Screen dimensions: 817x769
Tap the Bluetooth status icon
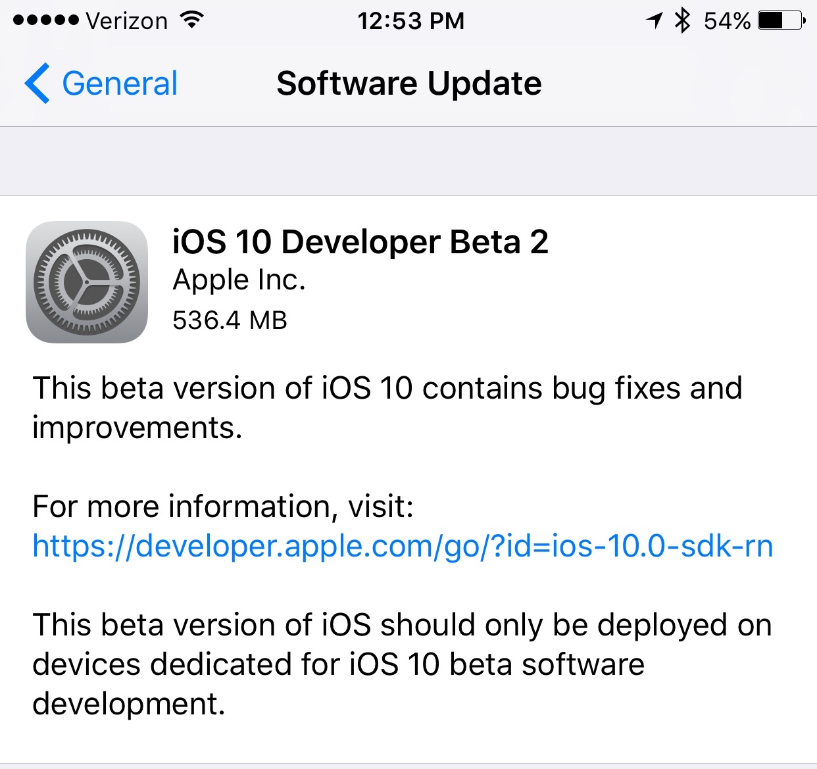click(x=682, y=20)
